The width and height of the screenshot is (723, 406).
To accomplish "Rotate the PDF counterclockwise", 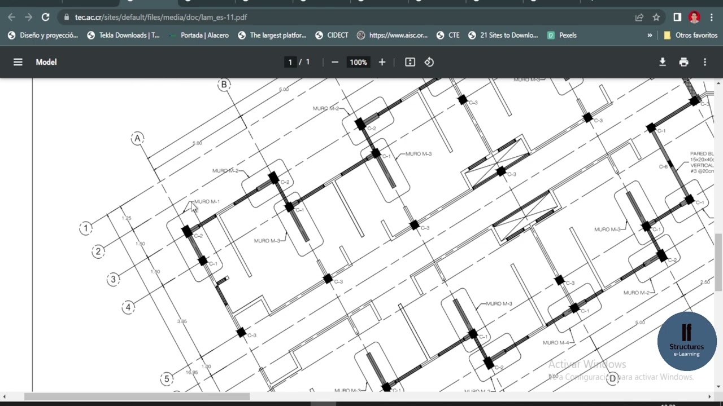I will click(x=429, y=62).
